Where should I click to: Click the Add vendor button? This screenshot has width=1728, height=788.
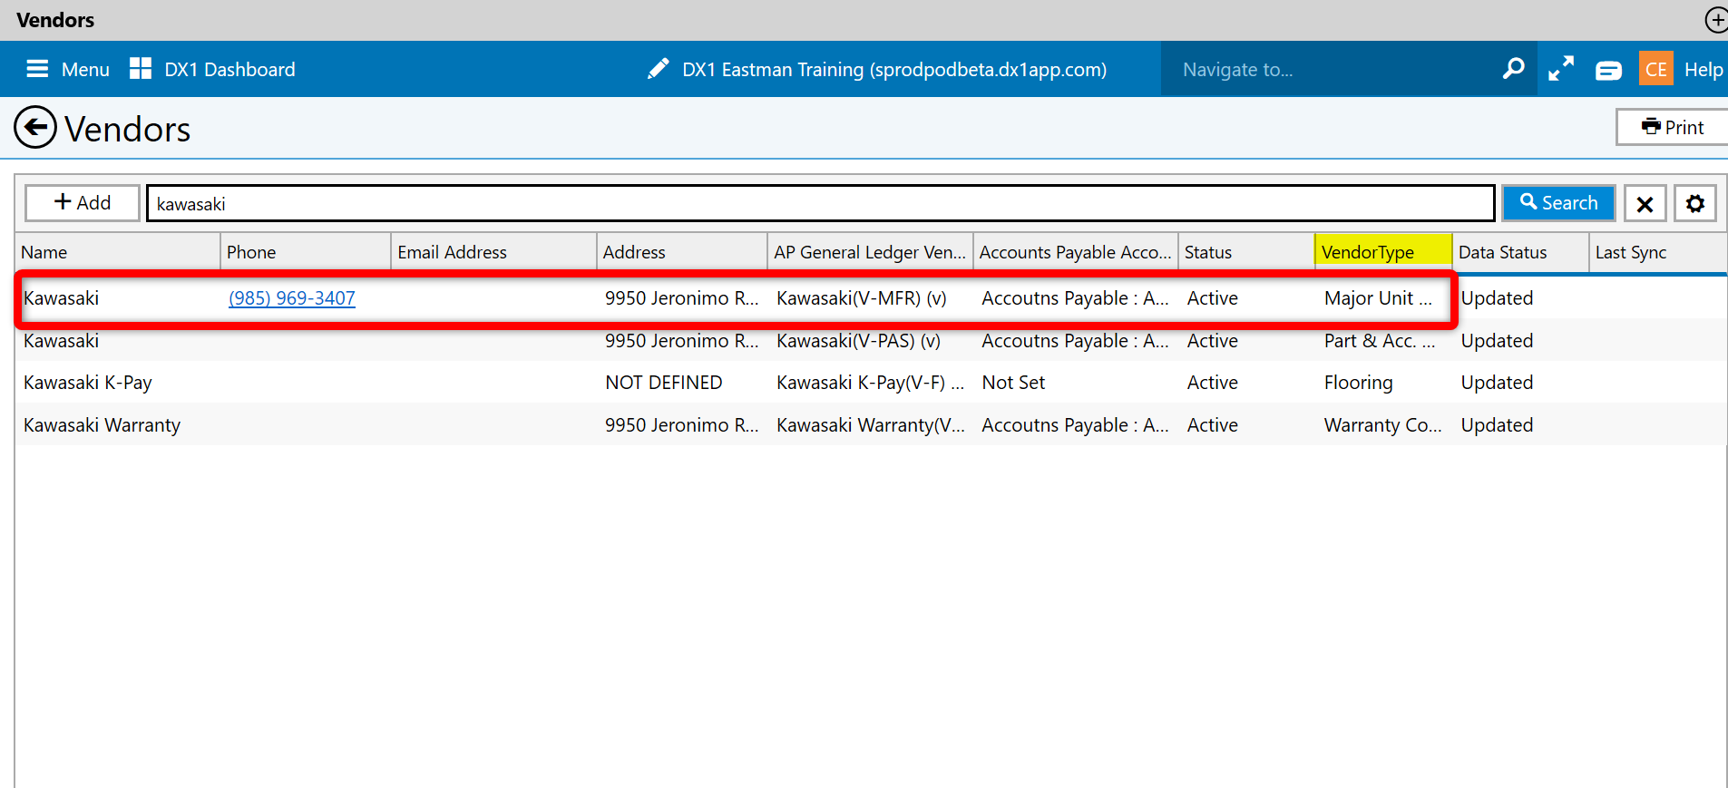coord(83,203)
